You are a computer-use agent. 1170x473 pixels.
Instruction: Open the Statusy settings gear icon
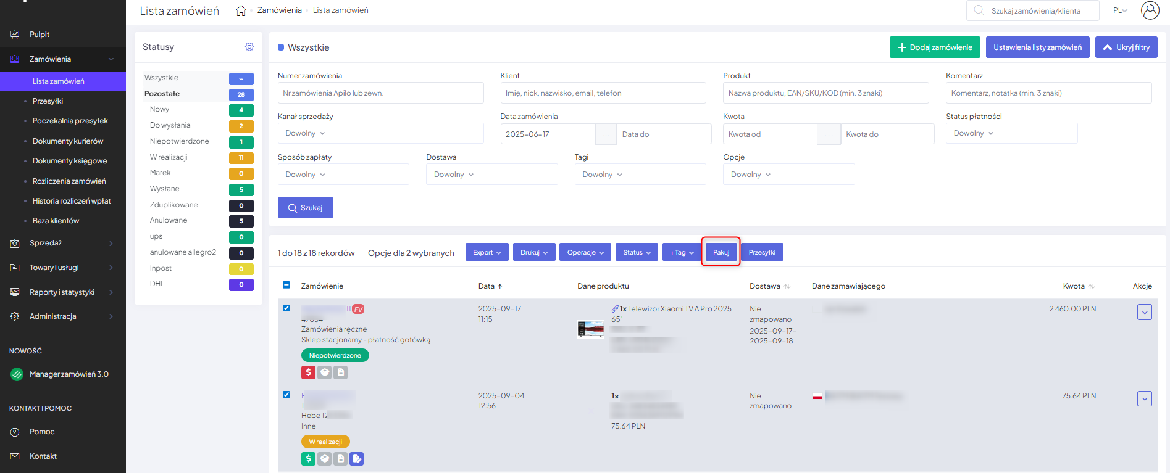(x=249, y=47)
